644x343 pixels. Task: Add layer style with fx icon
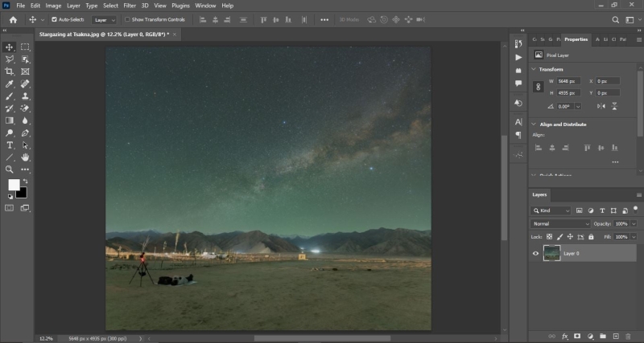click(565, 337)
